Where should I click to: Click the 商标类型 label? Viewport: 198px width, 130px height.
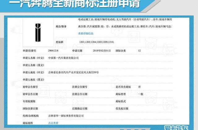(x=121, y=94)
